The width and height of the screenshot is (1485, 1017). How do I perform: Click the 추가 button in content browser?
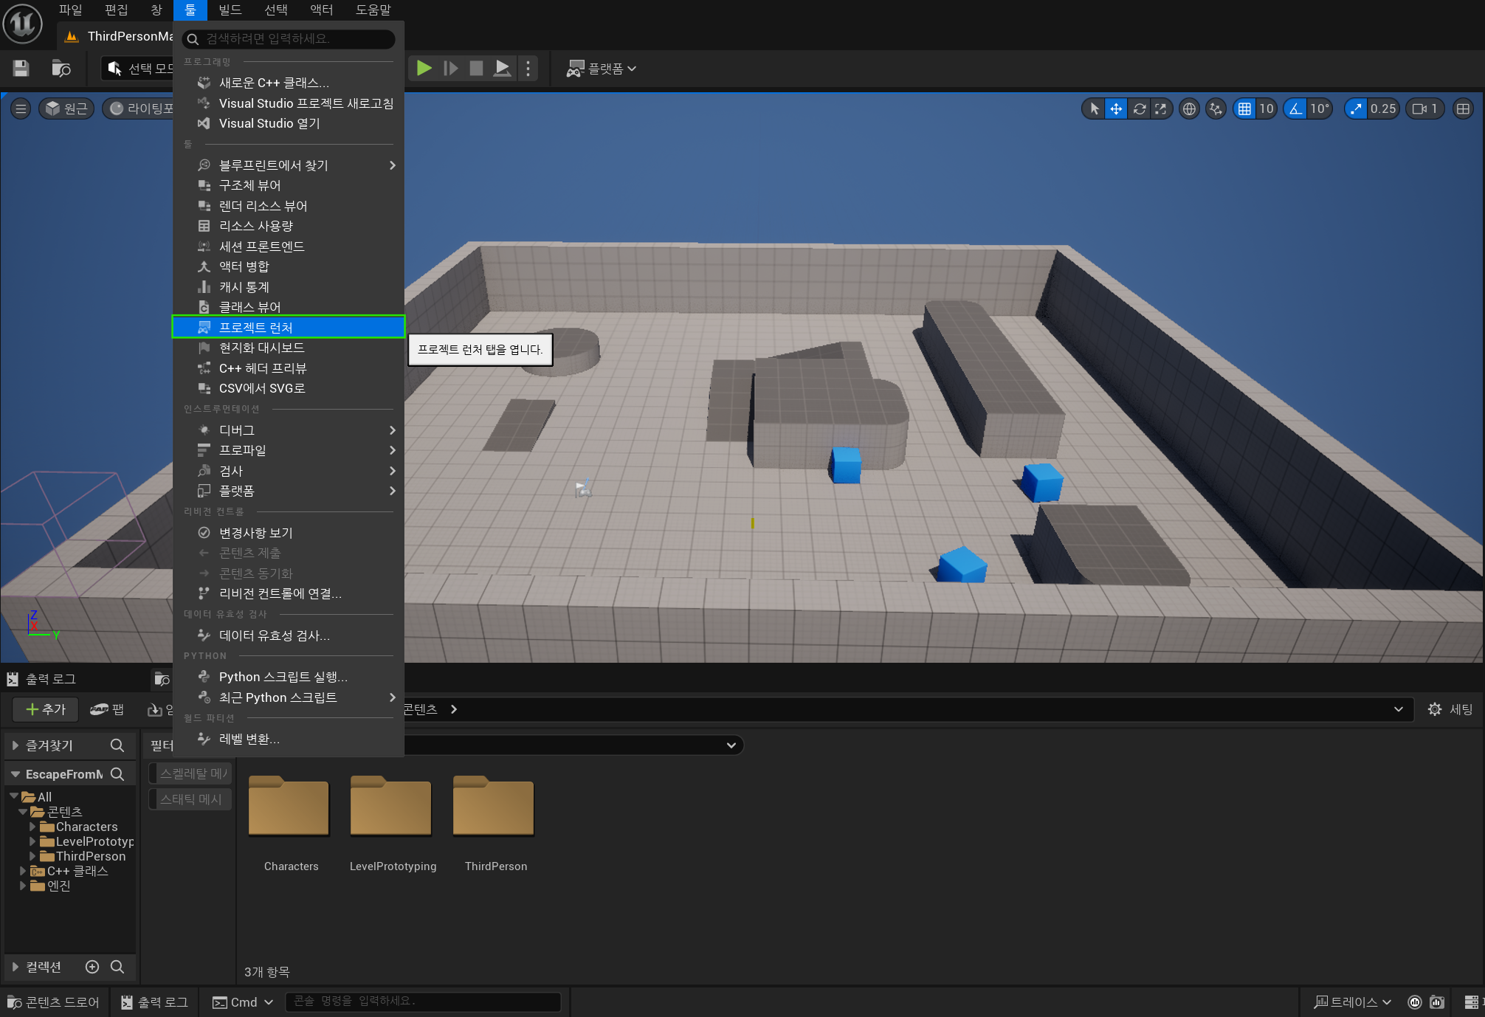(x=45, y=709)
